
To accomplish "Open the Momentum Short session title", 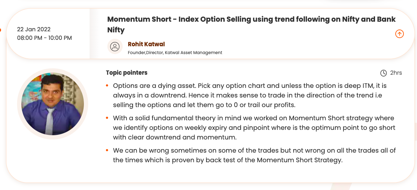I will [251, 20].
